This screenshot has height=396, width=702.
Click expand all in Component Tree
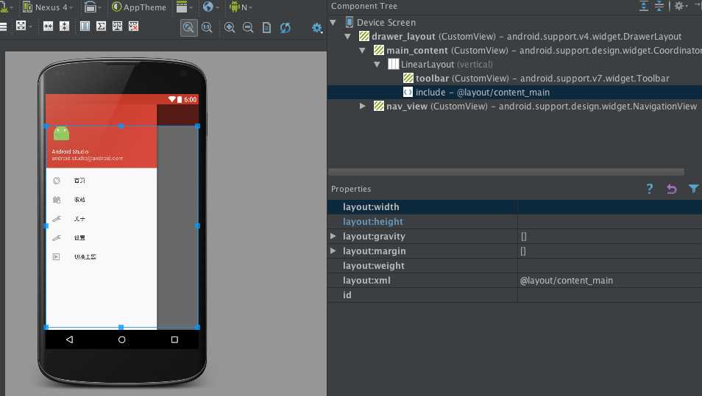point(643,6)
